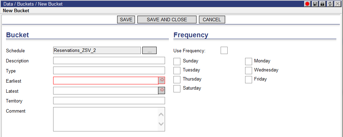Select the Friday checkbox
Viewport: 343px width, 137px height.
pyautogui.click(x=249, y=79)
